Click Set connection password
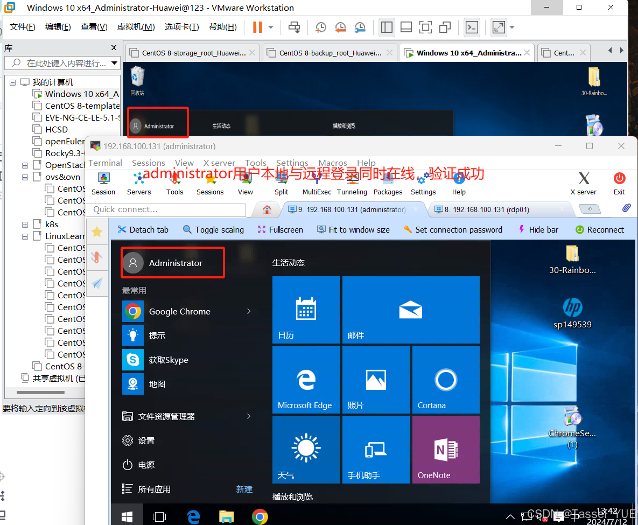 click(x=453, y=229)
